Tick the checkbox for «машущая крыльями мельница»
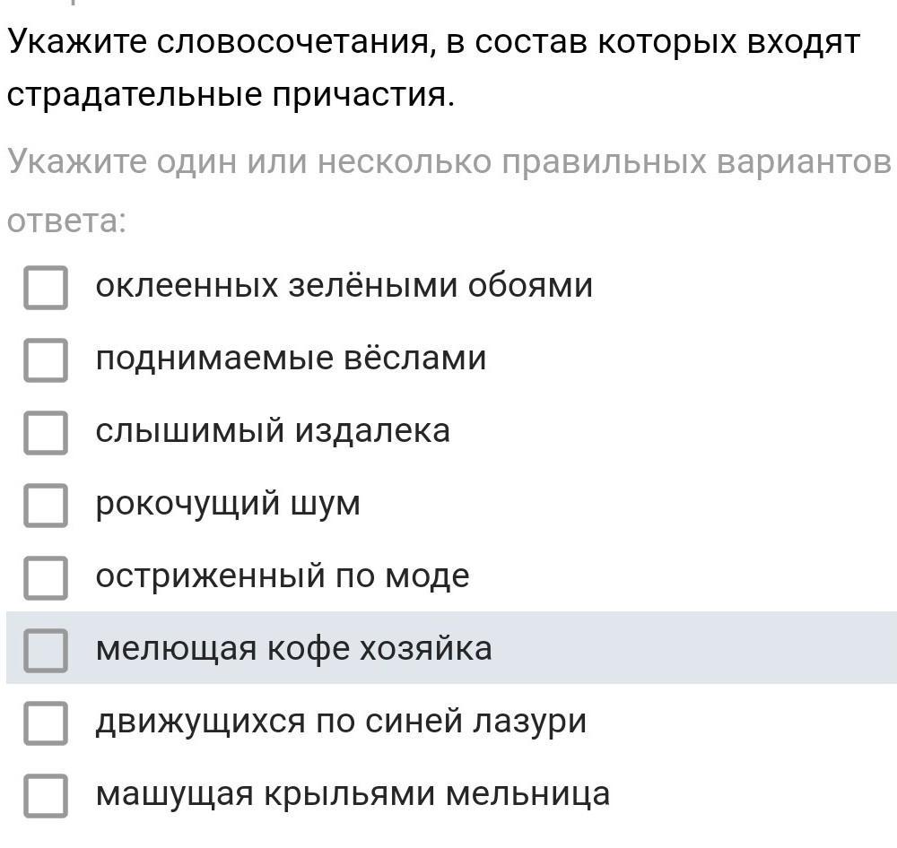This screenshot has height=848, width=897. click(45, 794)
